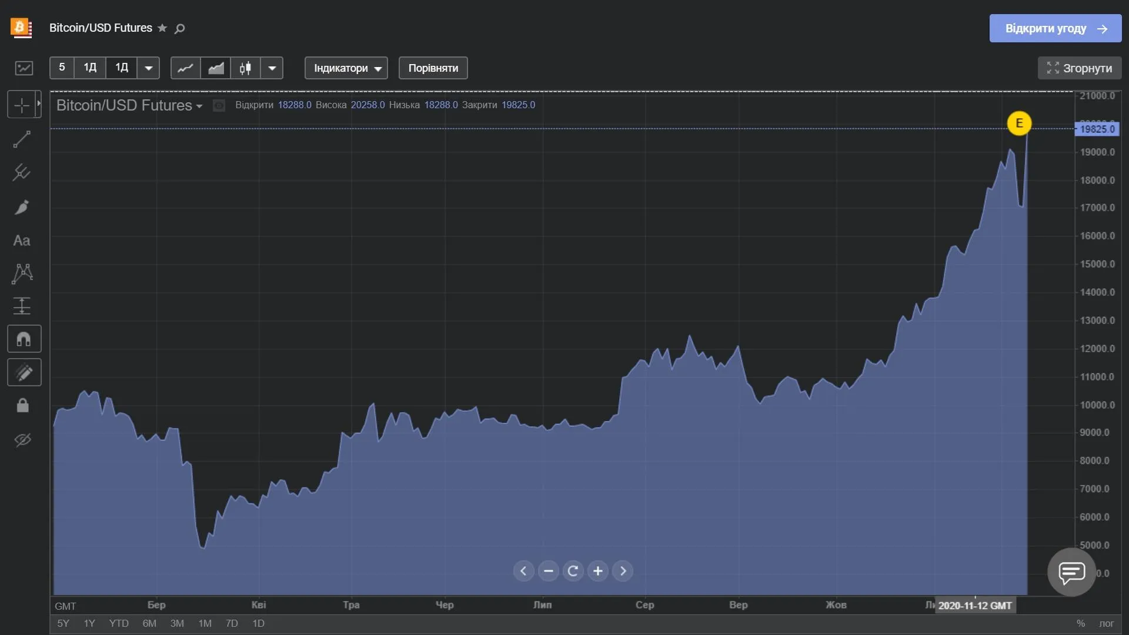Screen dimensions: 1129x635
Task: Click the 19825.0 current price label
Action: pyautogui.click(x=1097, y=129)
